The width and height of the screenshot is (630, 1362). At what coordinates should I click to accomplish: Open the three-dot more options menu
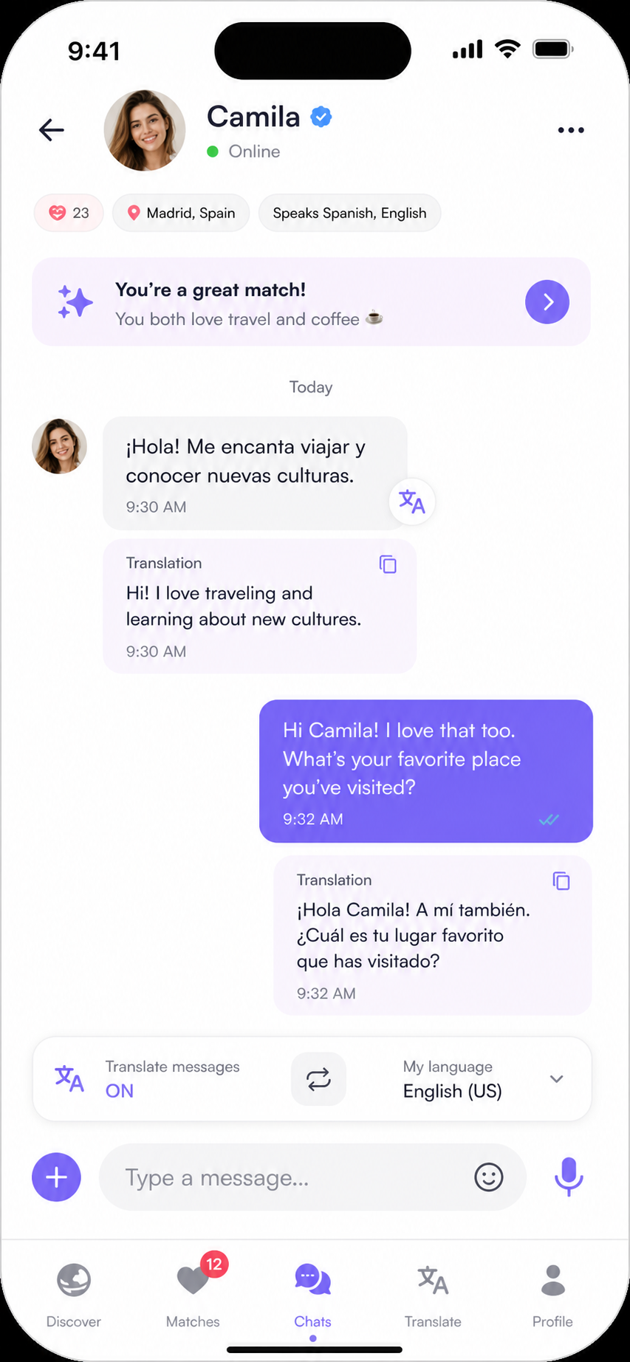click(571, 130)
